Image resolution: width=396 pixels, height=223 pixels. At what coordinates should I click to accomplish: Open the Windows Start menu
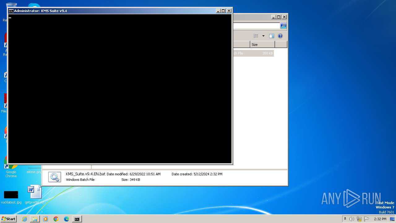coord(8,219)
